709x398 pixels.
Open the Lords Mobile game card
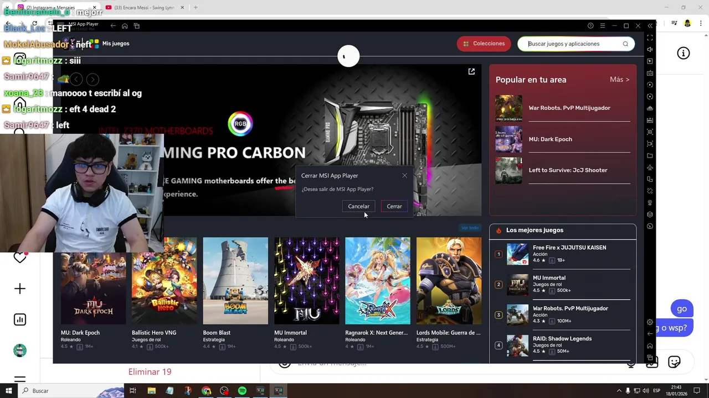tap(449, 294)
